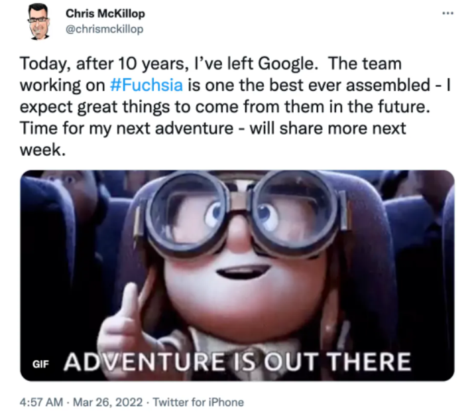Click the GIF badge on the media
476x414 pixels.
[40, 364]
